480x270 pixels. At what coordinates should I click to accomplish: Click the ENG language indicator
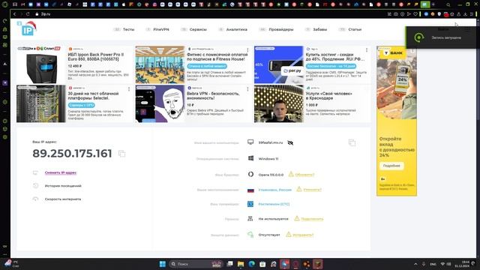(x=433, y=264)
